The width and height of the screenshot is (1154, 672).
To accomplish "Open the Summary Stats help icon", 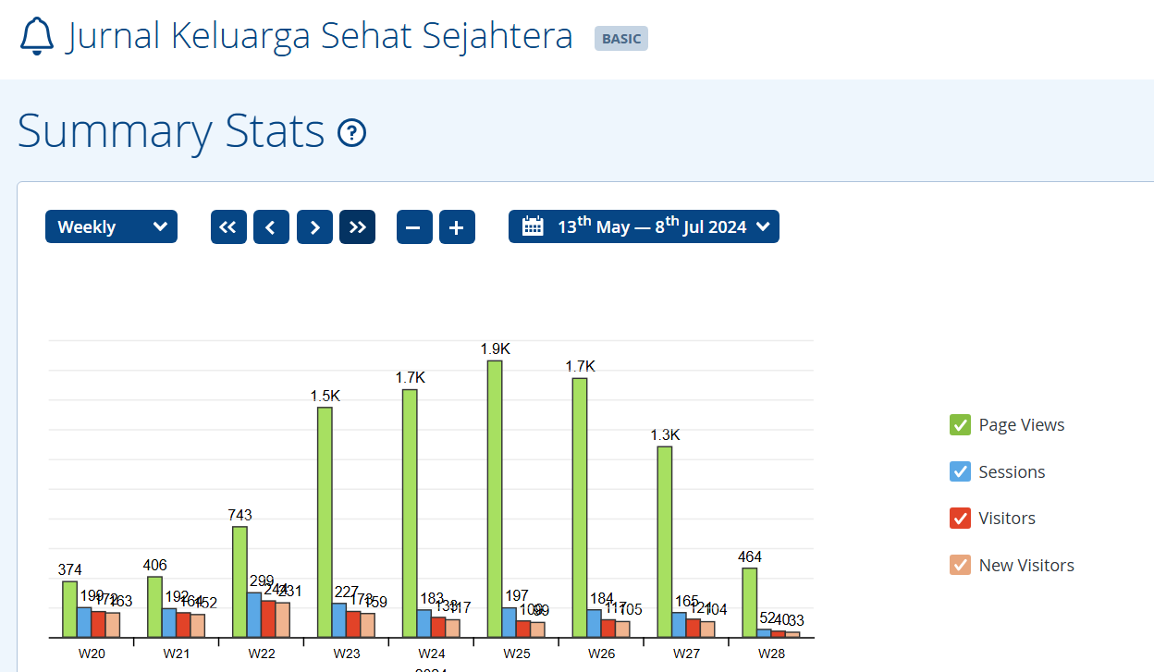I will 352,133.
